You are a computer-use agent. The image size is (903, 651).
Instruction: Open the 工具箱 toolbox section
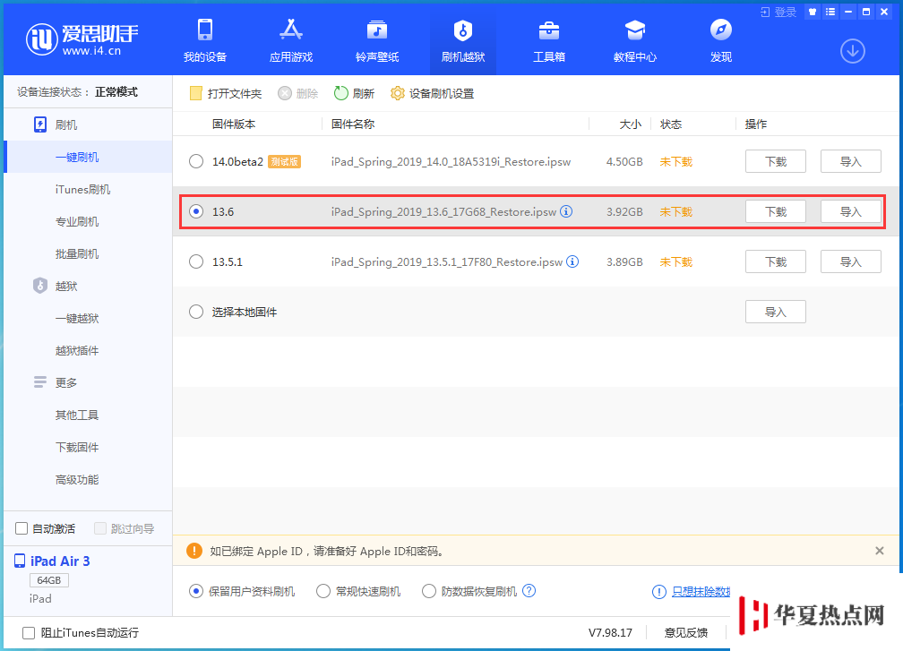pyautogui.click(x=549, y=40)
